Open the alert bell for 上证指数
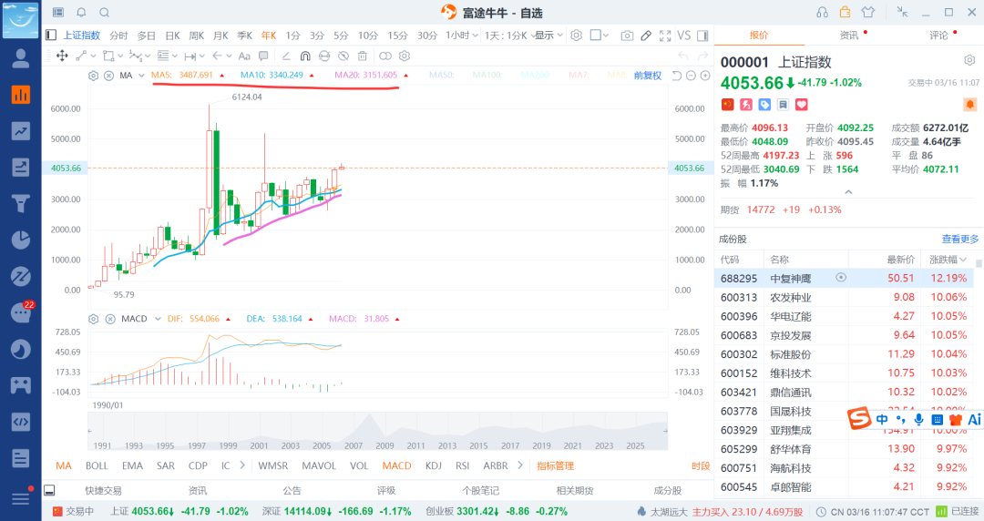The width and height of the screenshot is (984, 521). (969, 104)
